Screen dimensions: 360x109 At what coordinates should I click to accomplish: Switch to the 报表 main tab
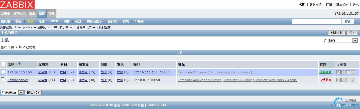click(x=32, y=13)
